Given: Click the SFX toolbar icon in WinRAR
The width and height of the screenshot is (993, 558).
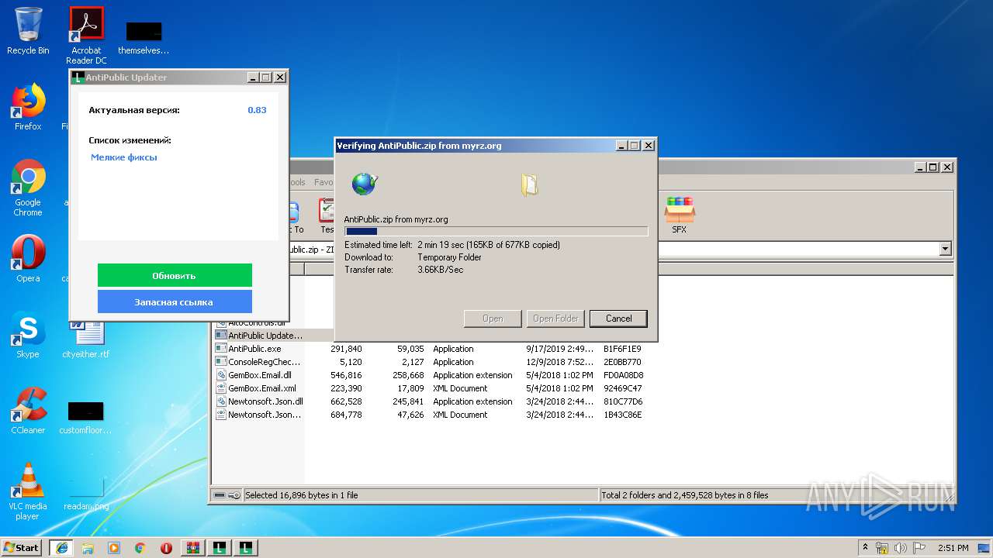Looking at the screenshot, I should [679, 215].
